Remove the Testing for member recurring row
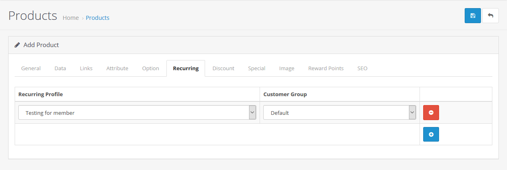The image size is (507, 170). [x=431, y=112]
